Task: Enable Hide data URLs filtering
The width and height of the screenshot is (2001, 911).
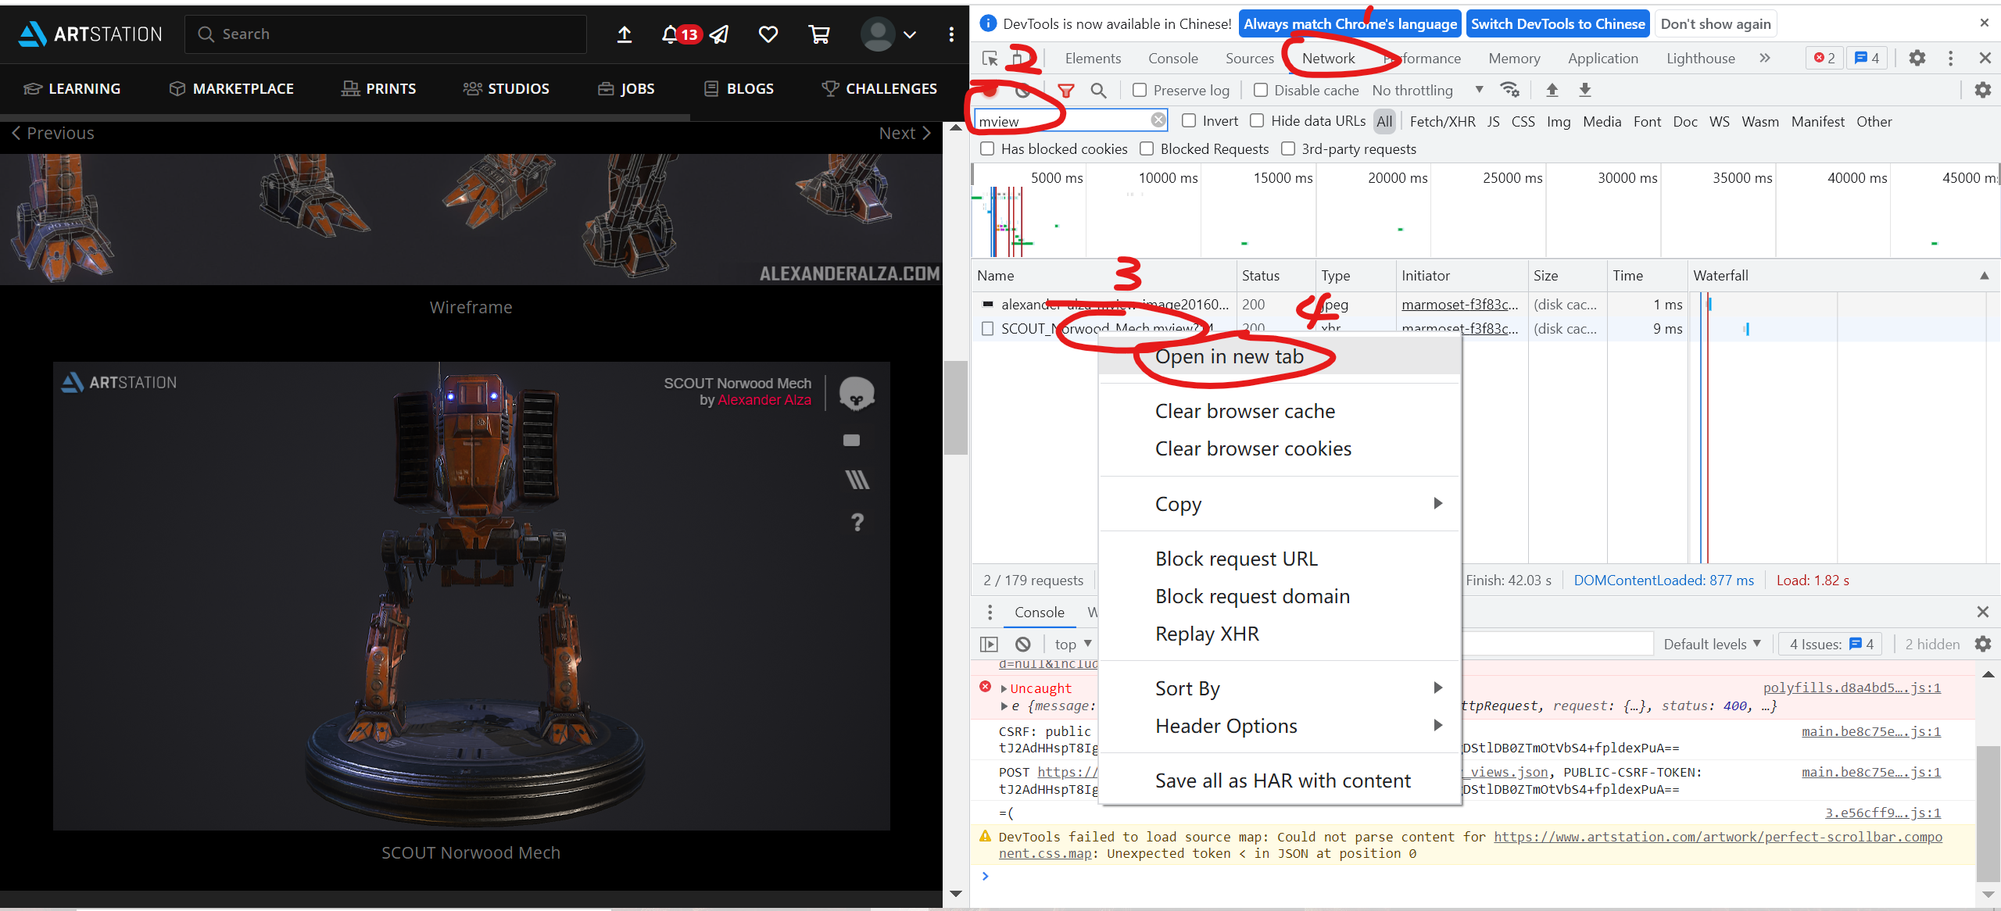Action: pyautogui.click(x=1257, y=120)
